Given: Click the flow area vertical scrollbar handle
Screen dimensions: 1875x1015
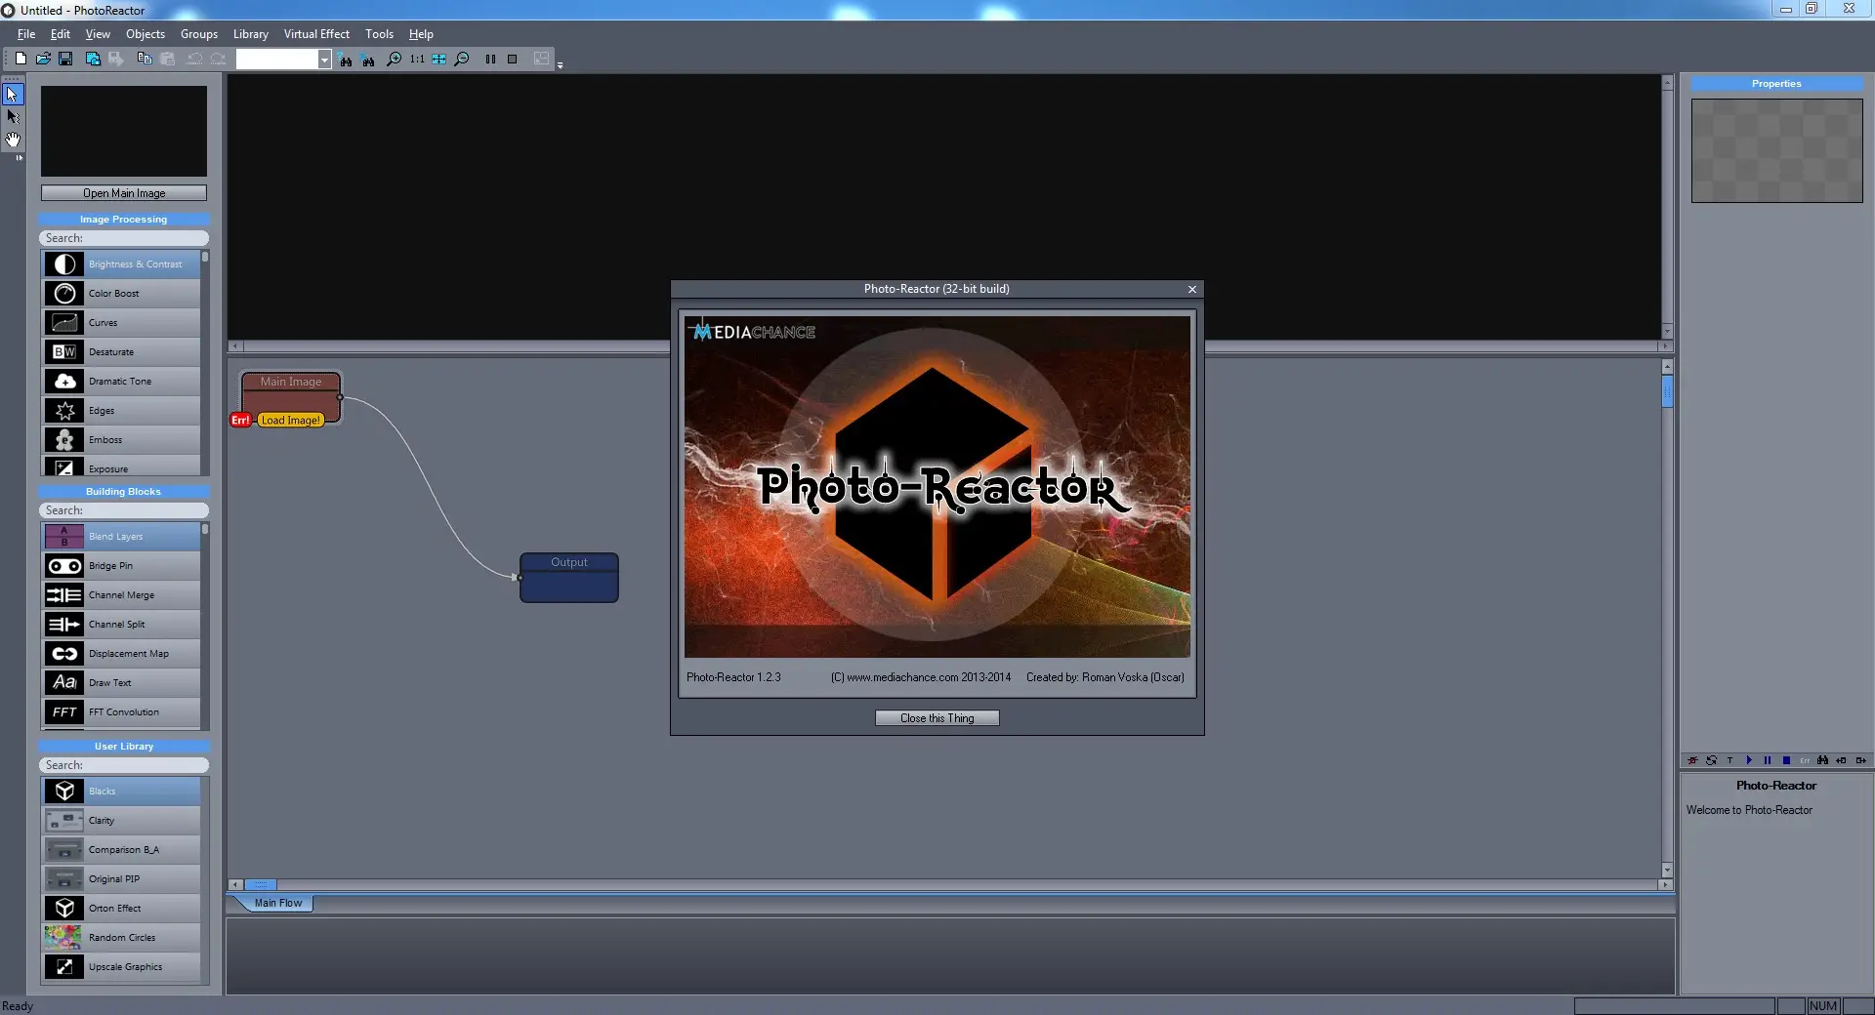Looking at the screenshot, I should coord(1667,392).
